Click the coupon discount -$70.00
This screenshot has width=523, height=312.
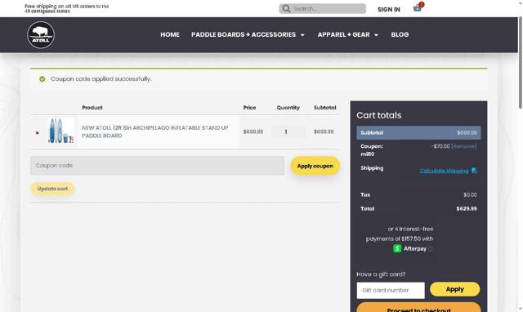pyautogui.click(x=440, y=146)
